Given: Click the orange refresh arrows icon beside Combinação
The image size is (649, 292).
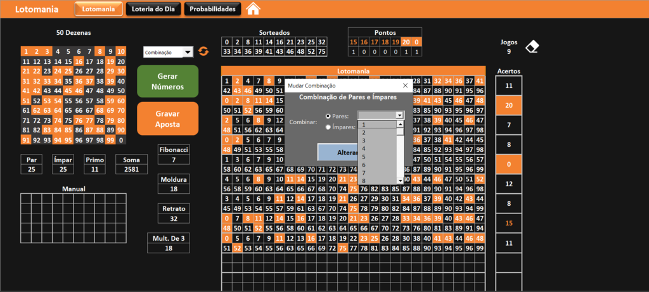Looking at the screenshot, I should click(x=203, y=51).
